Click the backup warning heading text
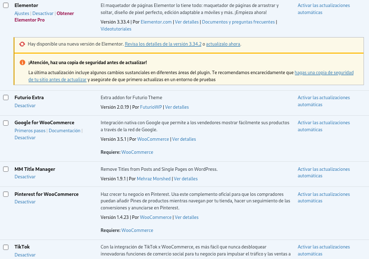The width and height of the screenshot is (369, 259). [x=88, y=63]
